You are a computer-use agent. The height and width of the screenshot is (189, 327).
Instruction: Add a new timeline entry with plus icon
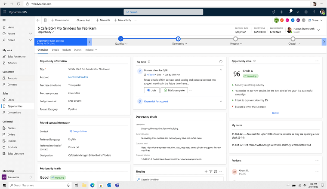pyautogui.click(x=206, y=171)
